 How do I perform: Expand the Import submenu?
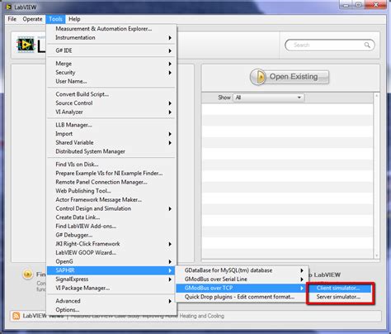click(x=111, y=134)
